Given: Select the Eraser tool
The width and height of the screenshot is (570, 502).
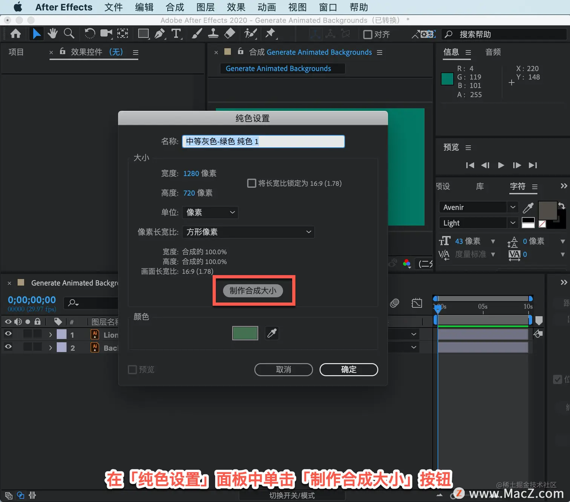Looking at the screenshot, I should tap(230, 34).
